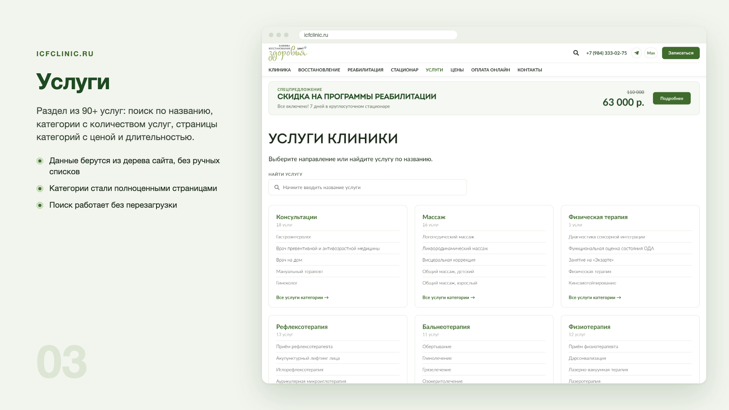729x410 pixels.
Task: Open the СТАЦИОНАР menu item
Action: click(x=404, y=70)
